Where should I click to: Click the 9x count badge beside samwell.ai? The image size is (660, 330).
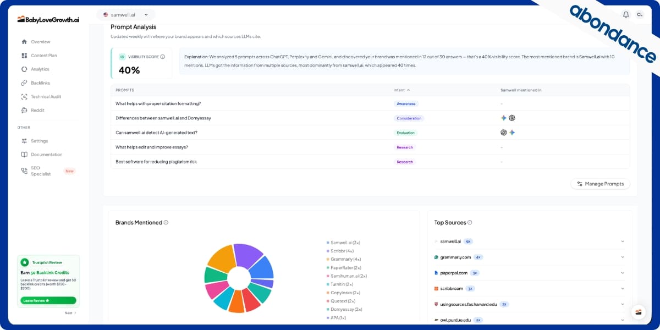click(x=468, y=241)
